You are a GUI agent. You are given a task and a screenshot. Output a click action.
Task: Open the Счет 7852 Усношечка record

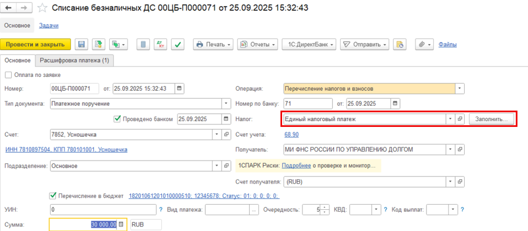(x=226, y=135)
